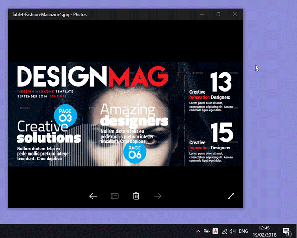Open the battery power icon in tray
Image resolution: width=297 pixels, height=238 pixels.
point(207,231)
